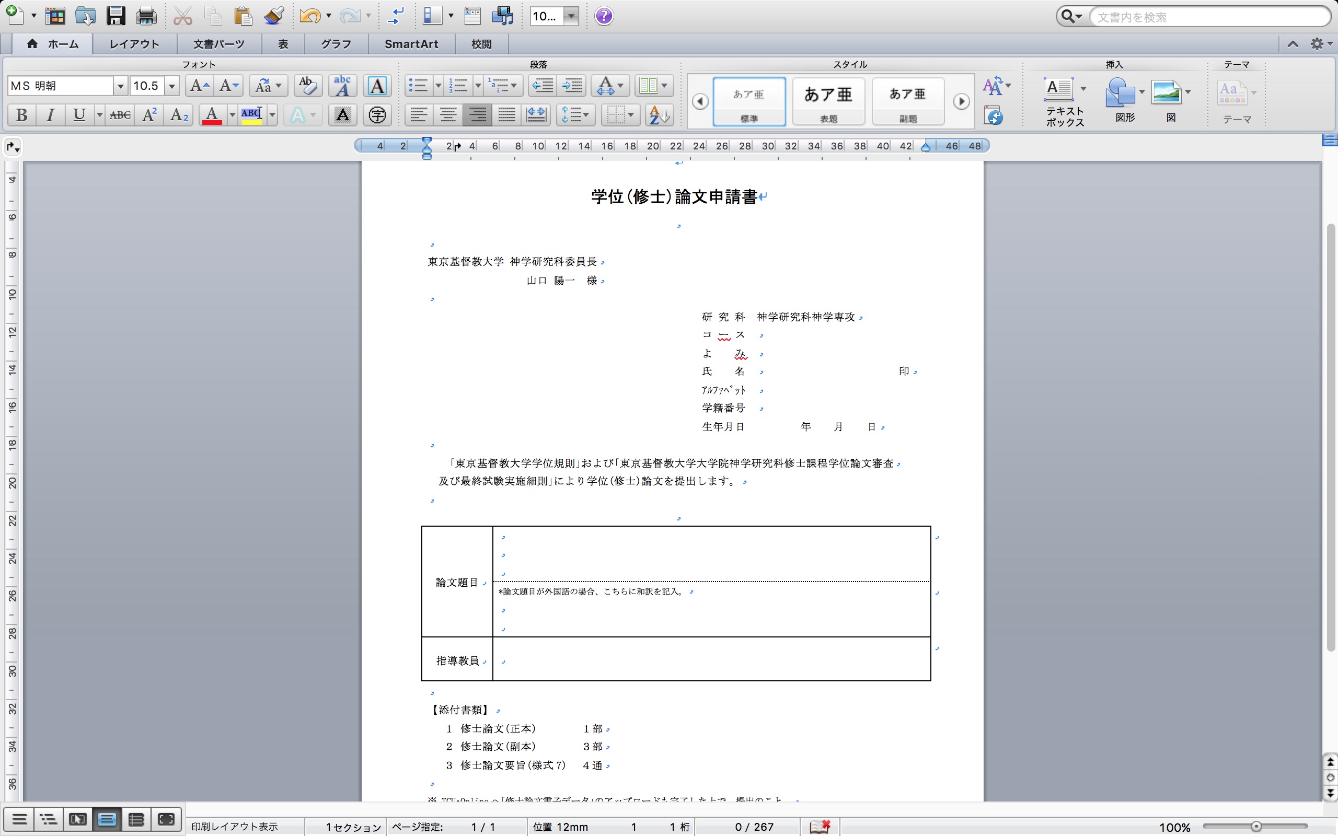The image size is (1338, 836).
Task: Open bullet list style dropdown arrow
Action: (x=438, y=86)
